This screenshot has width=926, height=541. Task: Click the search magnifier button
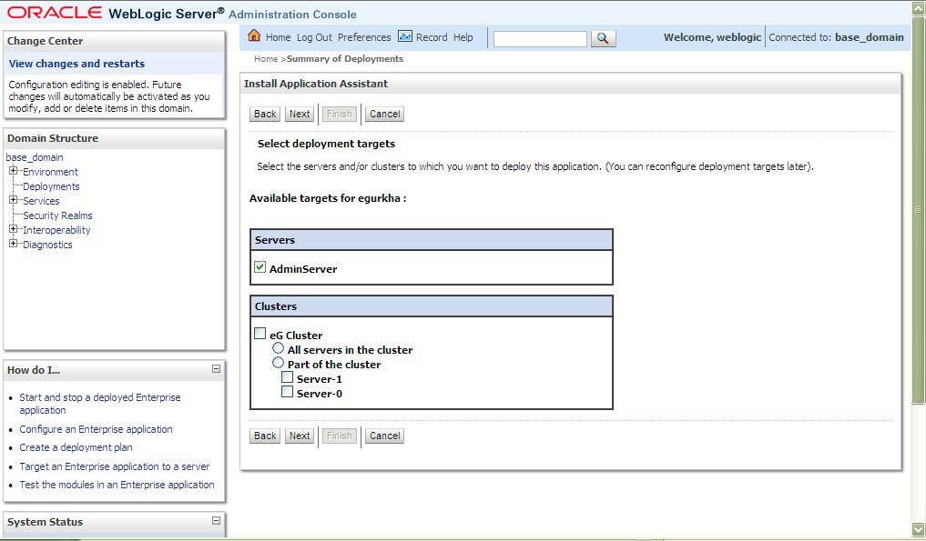pyautogui.click(x=603, y=38)
